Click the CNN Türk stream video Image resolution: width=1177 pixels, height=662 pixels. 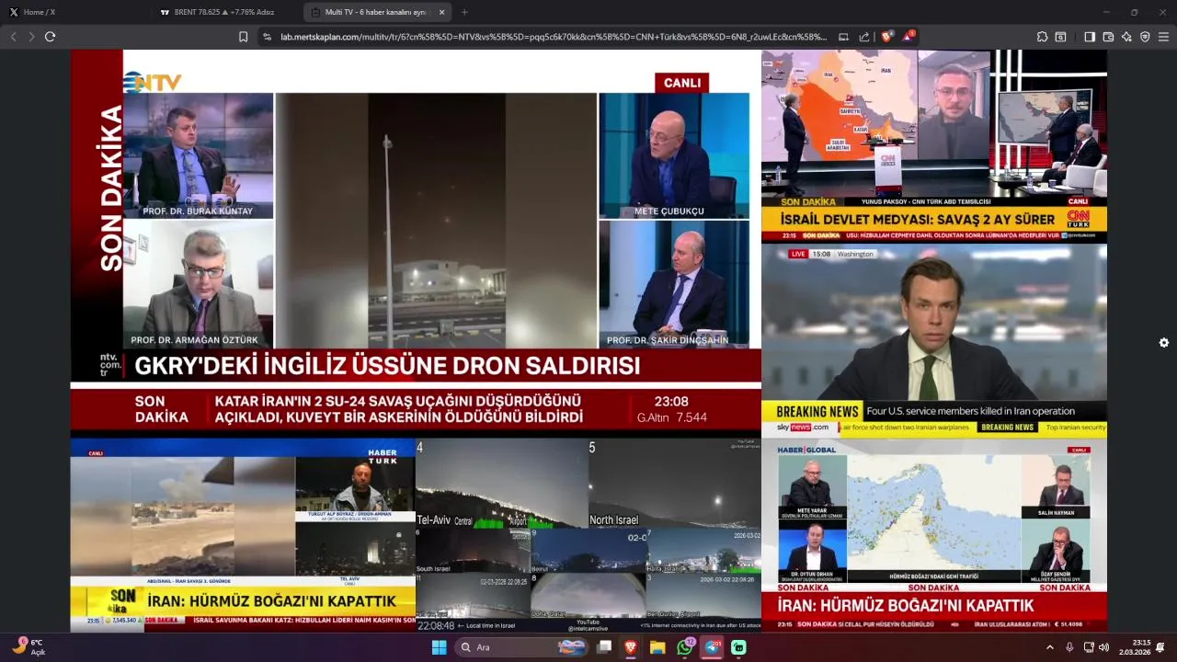934,146
